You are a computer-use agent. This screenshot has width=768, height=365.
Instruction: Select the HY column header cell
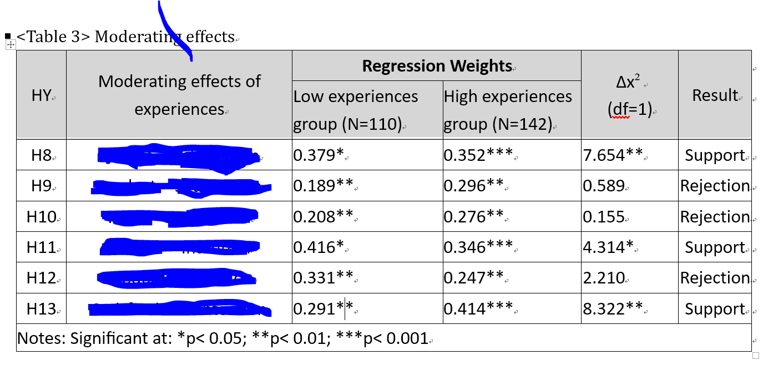[x=41, y=95]
